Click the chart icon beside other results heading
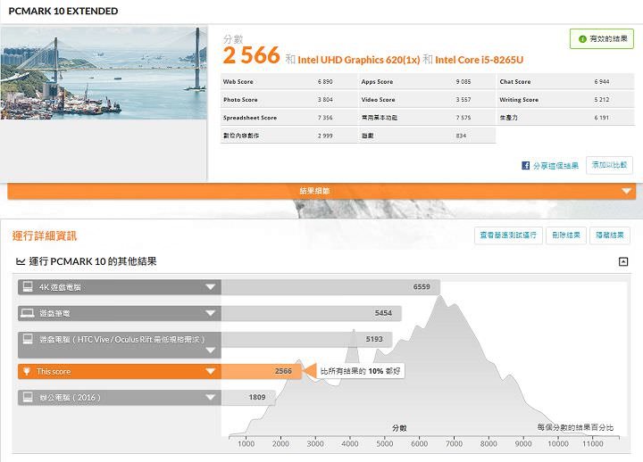This screenshot has height=462, width=643. click(x=21, y=261)
